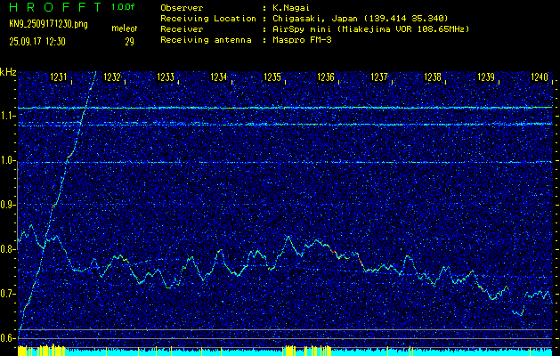This screenshot has width=560, height=356.
Task: Click the 1233 time marker
Action: (166, 77)
